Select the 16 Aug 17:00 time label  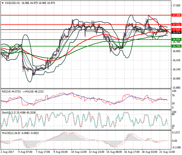(132, 152)
